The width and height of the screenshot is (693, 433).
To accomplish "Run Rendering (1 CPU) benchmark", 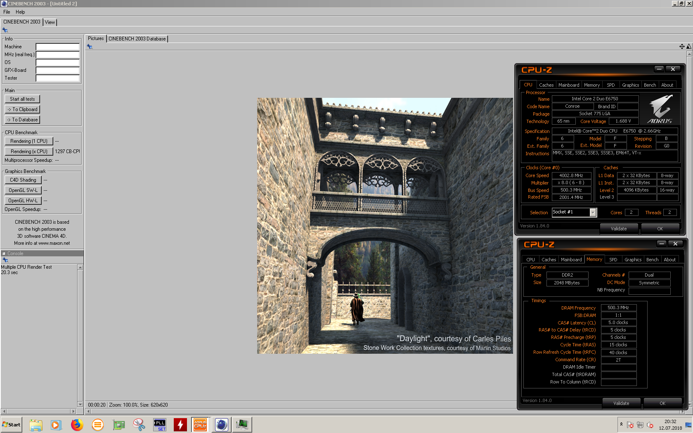I will tap(29, 141).
